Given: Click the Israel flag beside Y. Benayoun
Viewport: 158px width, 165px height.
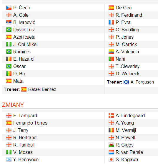Looking at the screenshot, I should pos(9,159).
